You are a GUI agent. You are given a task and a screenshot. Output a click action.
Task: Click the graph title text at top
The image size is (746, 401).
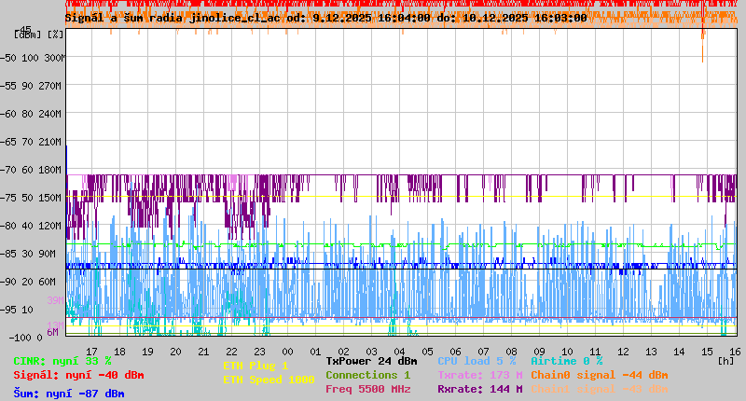point(325,18)
